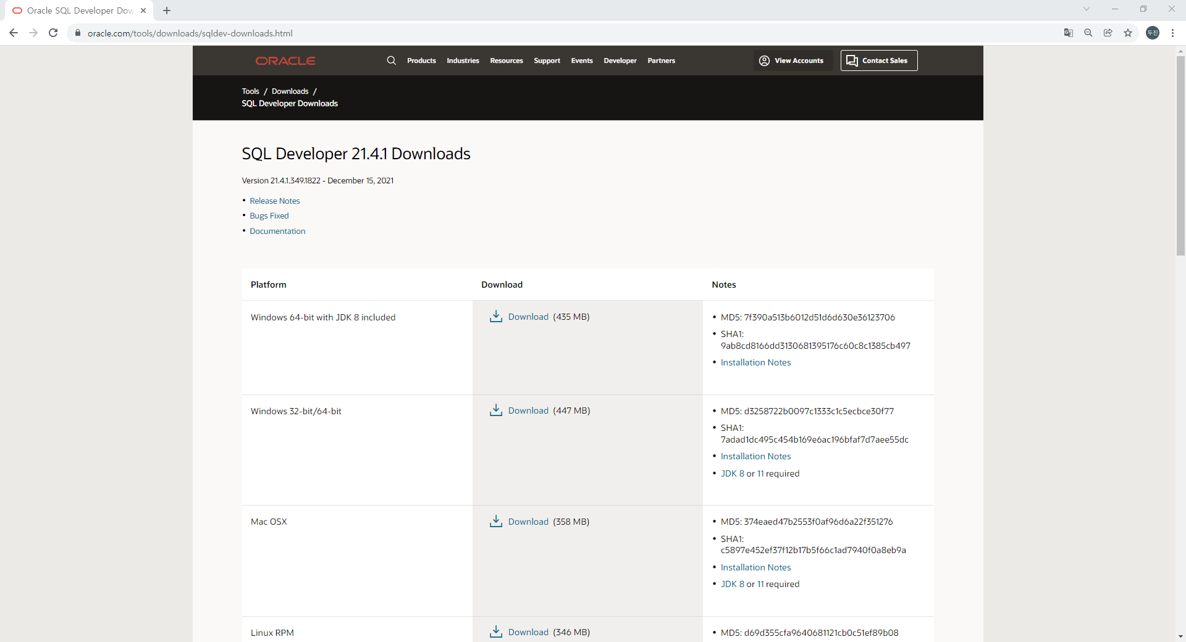Open the Products menu

421,60
